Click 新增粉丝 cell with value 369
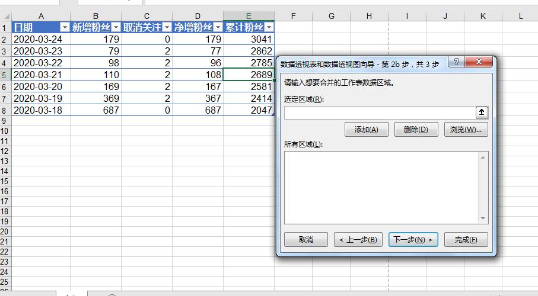 [95, 98]
